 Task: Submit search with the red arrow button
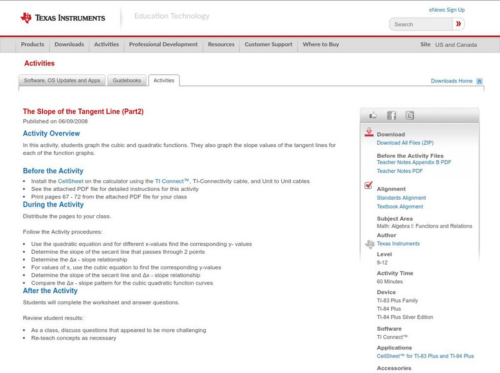(458, 24)
